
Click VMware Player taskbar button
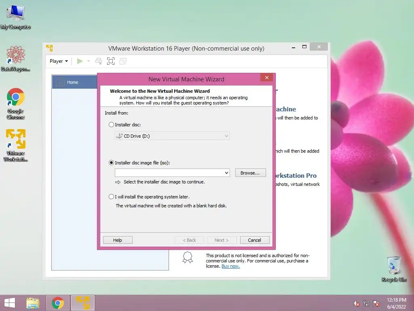pyautogui.click(x=83, y=303)
